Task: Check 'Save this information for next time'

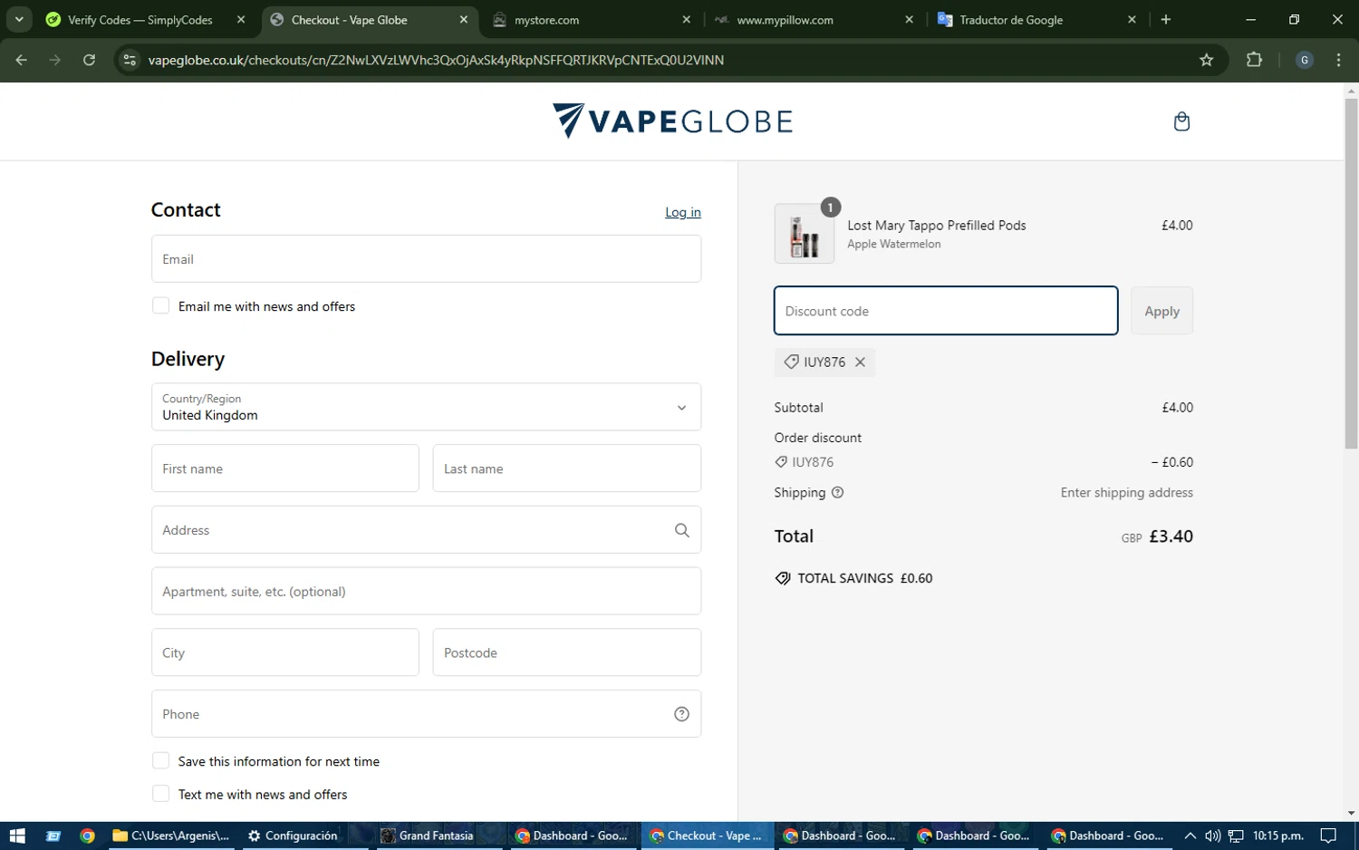Action: point(160,760)
